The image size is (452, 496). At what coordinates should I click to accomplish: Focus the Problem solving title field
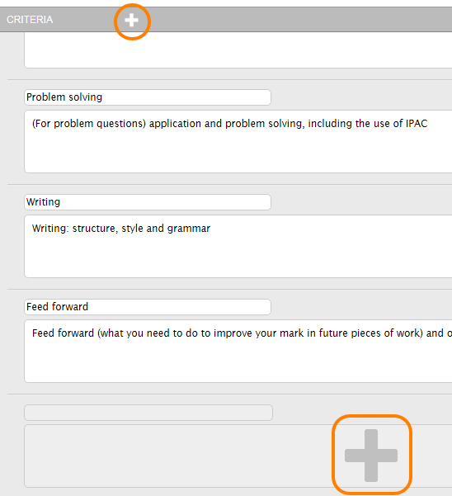[x=148, y=97]
